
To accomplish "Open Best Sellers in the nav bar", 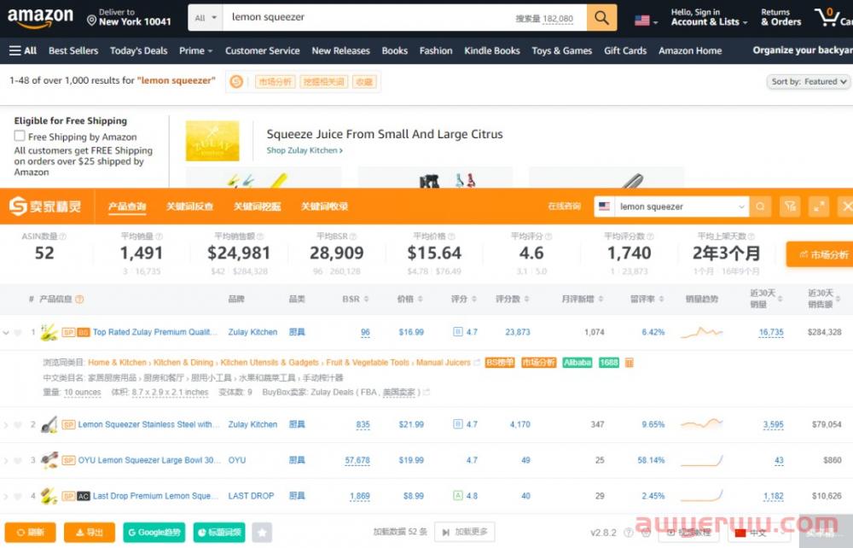I will (73, 50).
